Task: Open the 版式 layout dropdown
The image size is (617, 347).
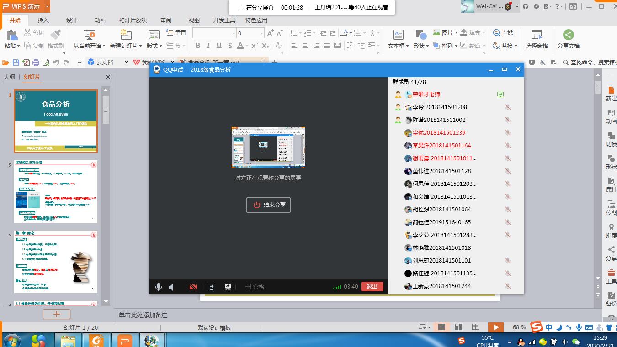Action: [154, 46]
